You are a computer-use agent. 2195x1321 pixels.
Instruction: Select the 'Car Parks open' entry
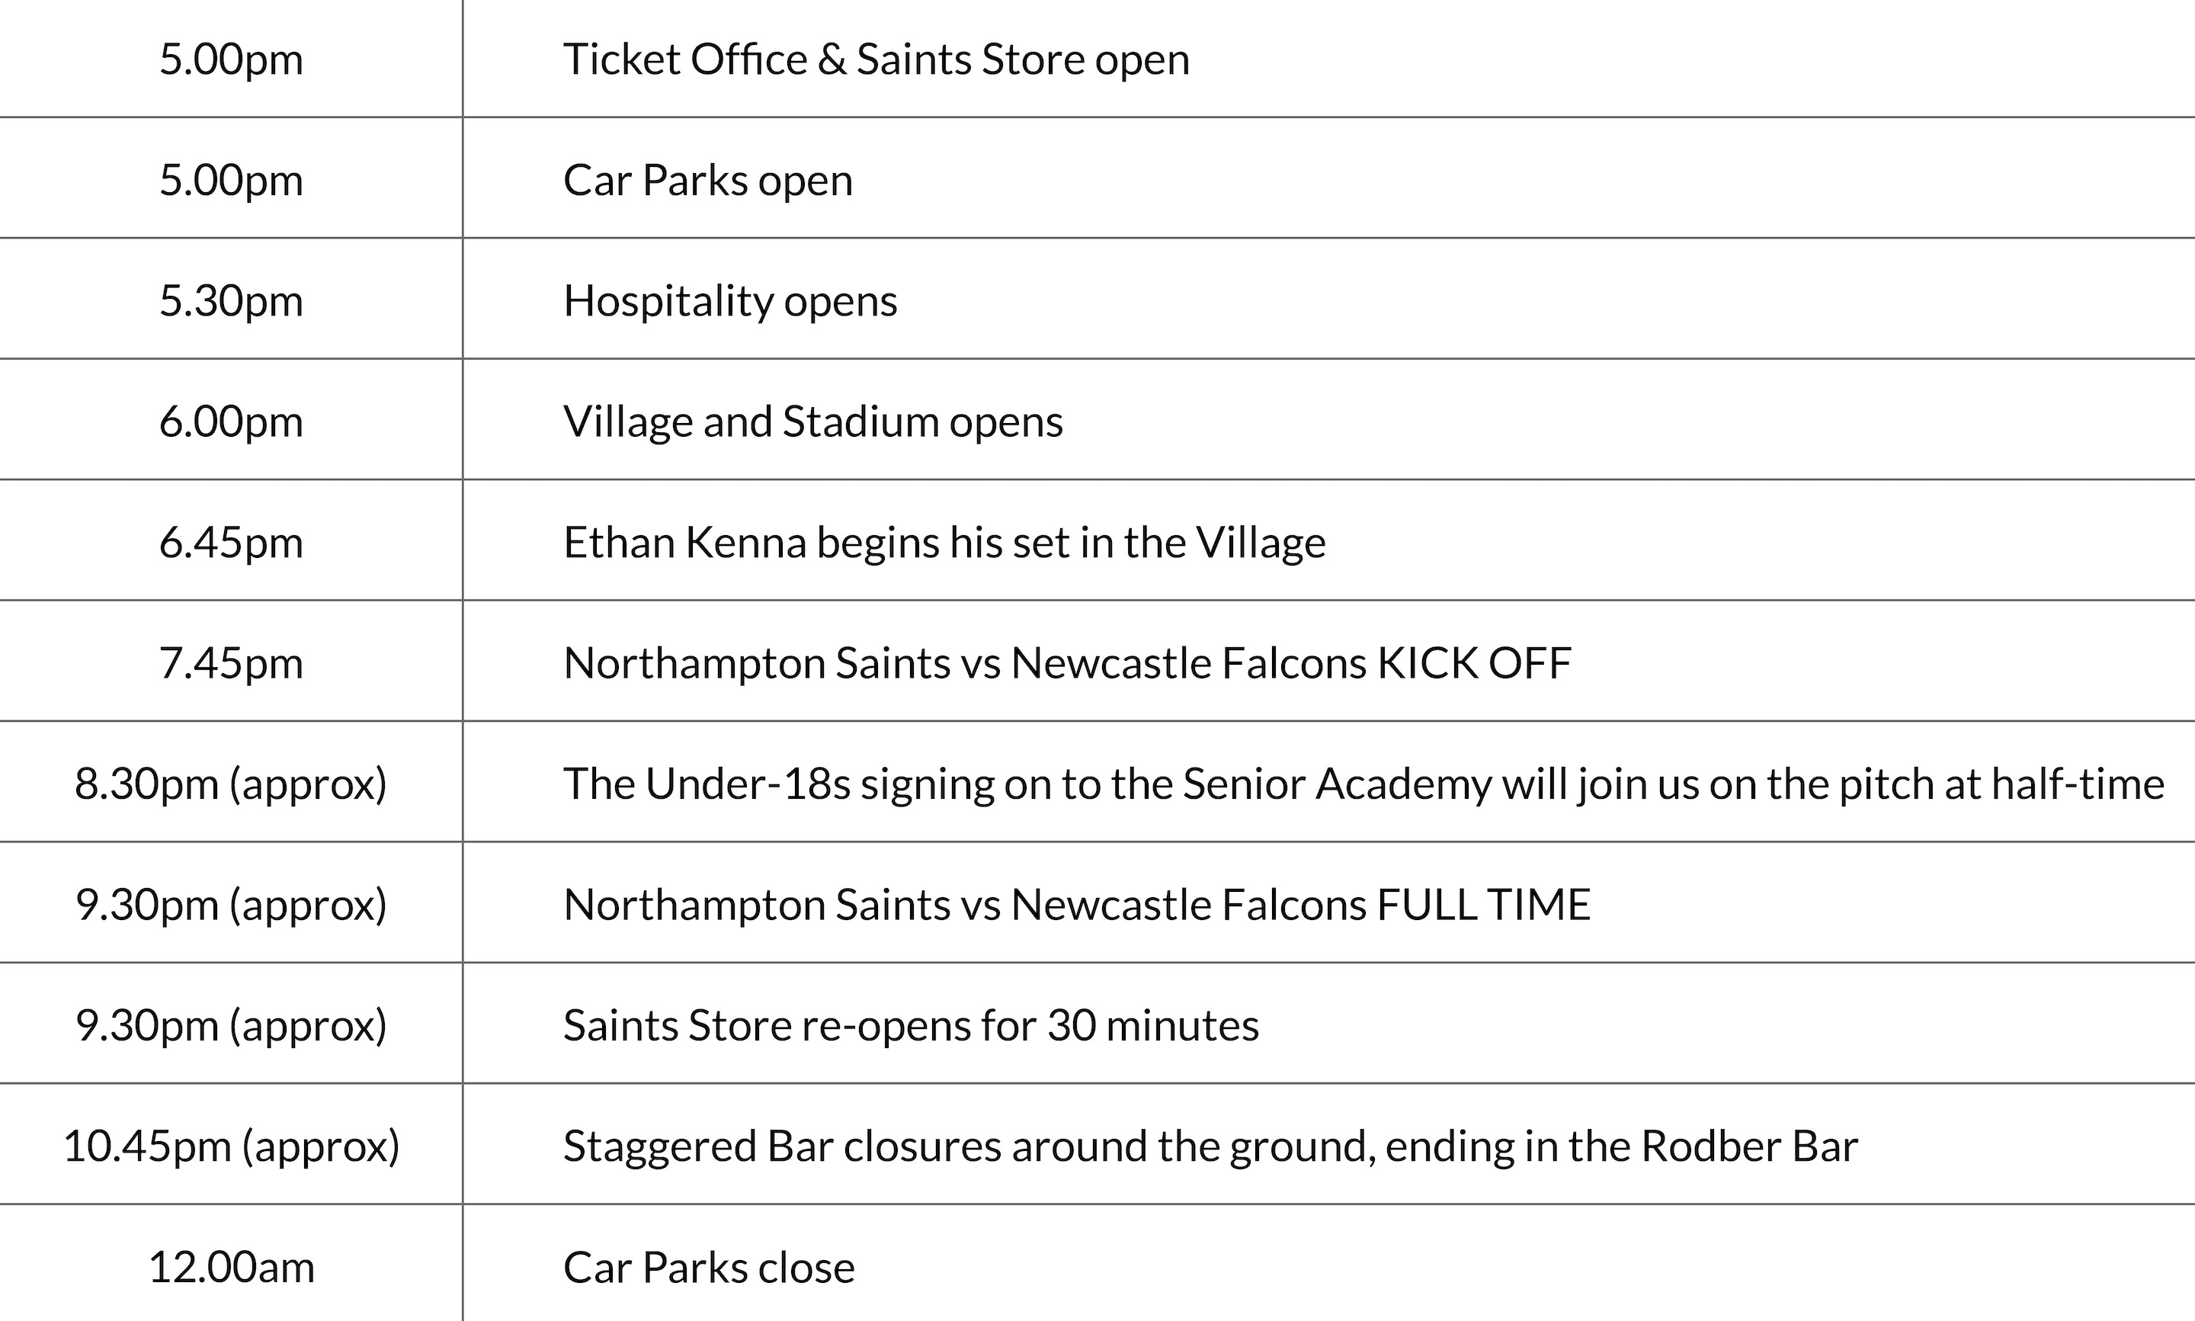click(x=707, y=181)
